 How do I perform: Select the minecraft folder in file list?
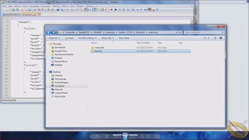point(99,47)
